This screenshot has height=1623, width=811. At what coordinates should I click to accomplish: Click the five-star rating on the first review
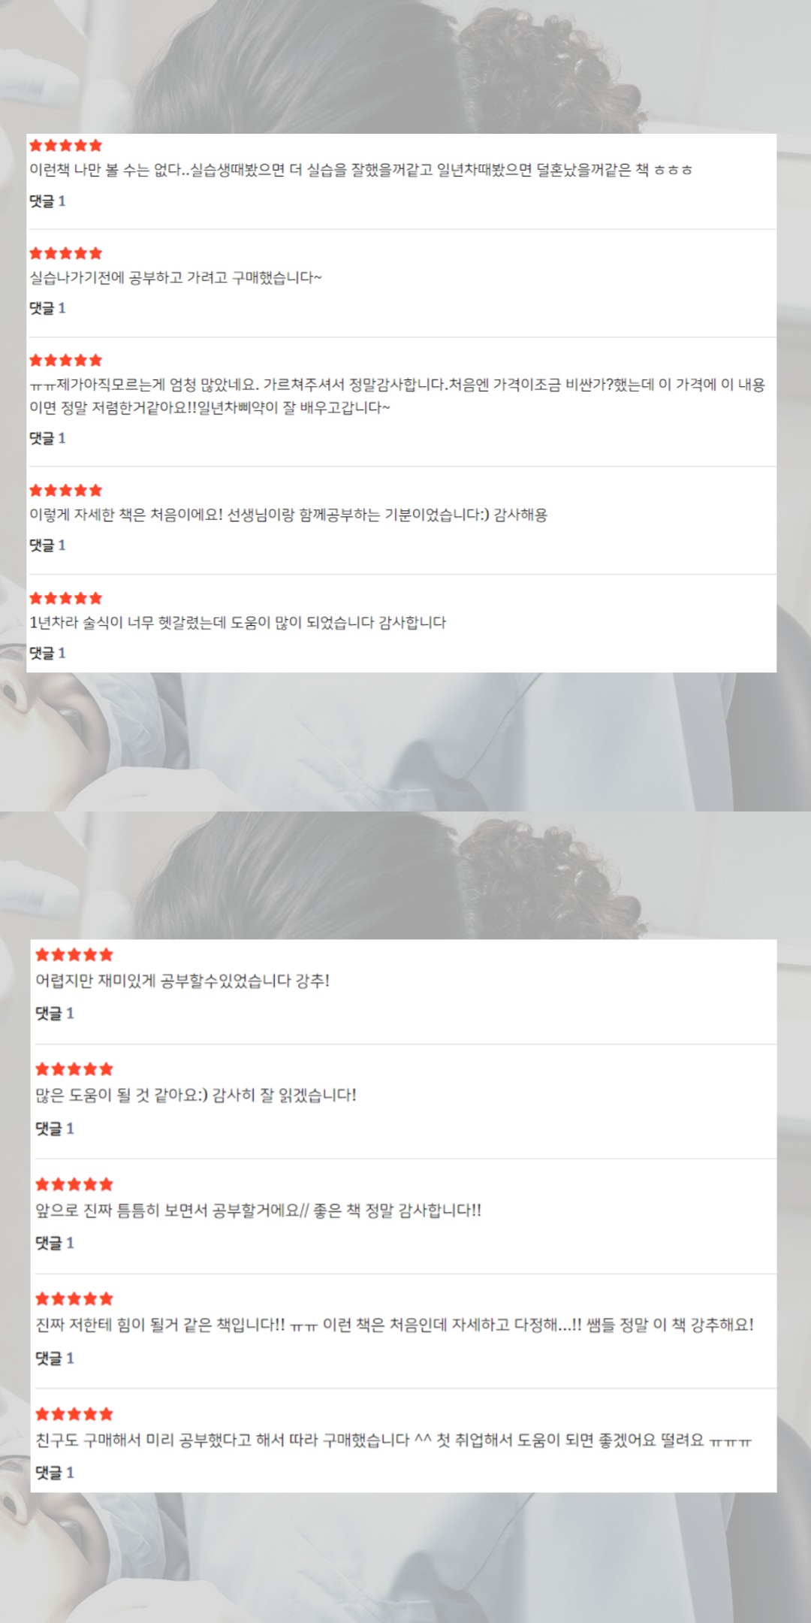65,146
